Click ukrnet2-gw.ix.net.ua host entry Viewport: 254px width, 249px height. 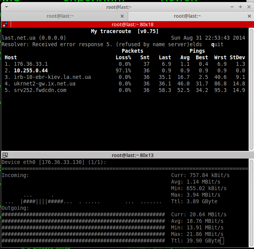click(x=45, y=84)
